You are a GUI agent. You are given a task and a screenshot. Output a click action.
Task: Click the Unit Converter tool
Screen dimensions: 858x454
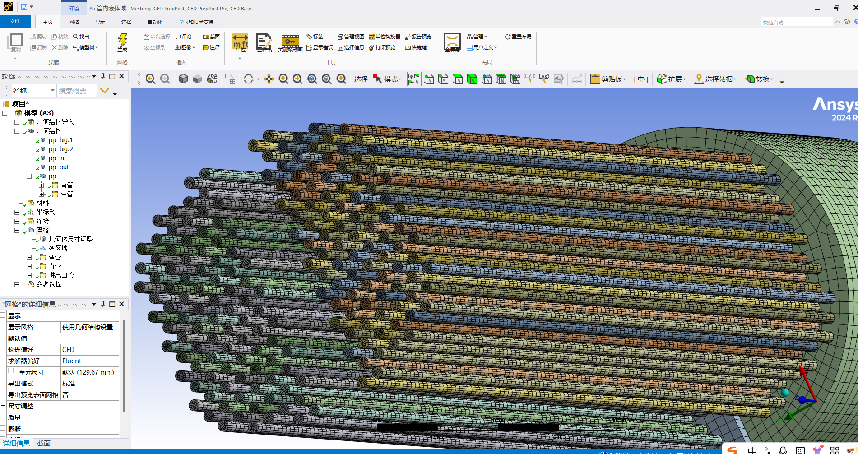385,37
